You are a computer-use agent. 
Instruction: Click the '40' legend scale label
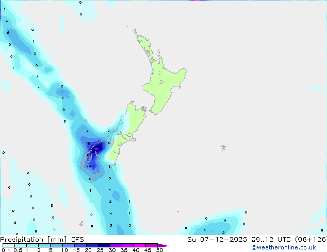[x=136, y=250]
